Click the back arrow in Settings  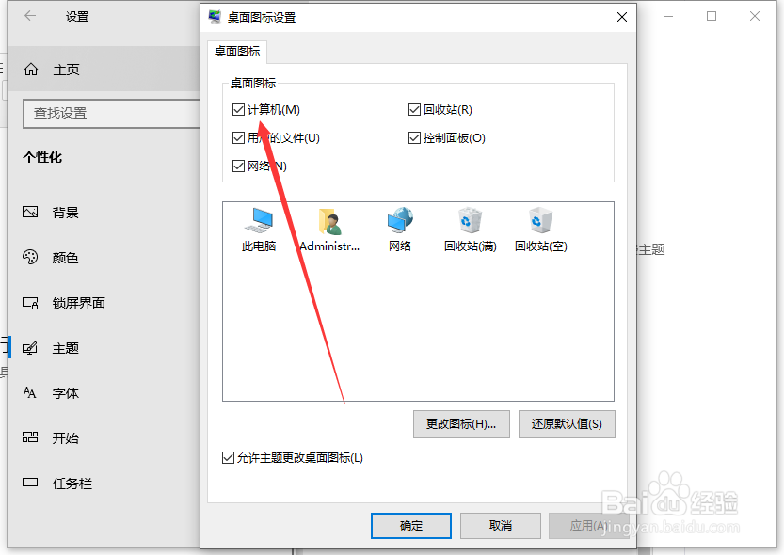pos(30,16)
